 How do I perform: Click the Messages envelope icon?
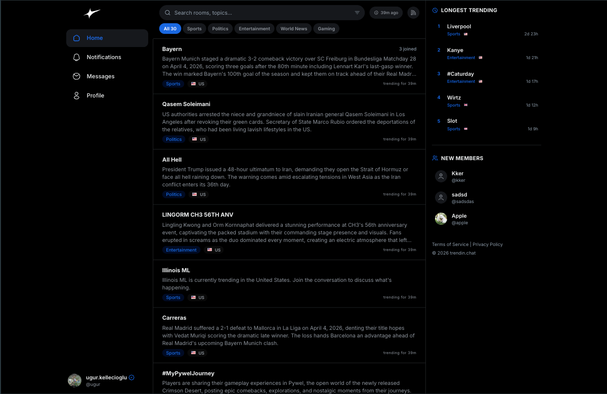[x=76, y=76]
